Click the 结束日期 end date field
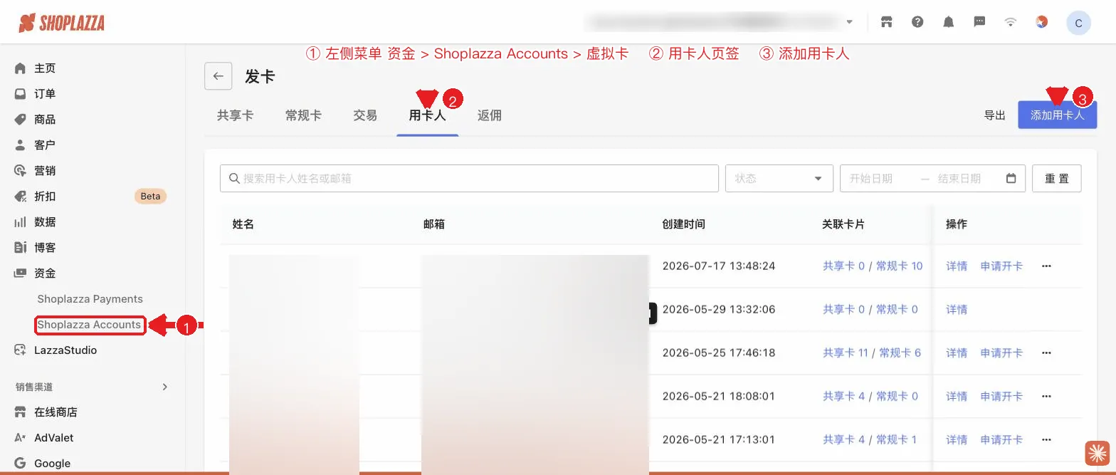The height and width of the screenshot is (475, 1116). pos(959,179)
